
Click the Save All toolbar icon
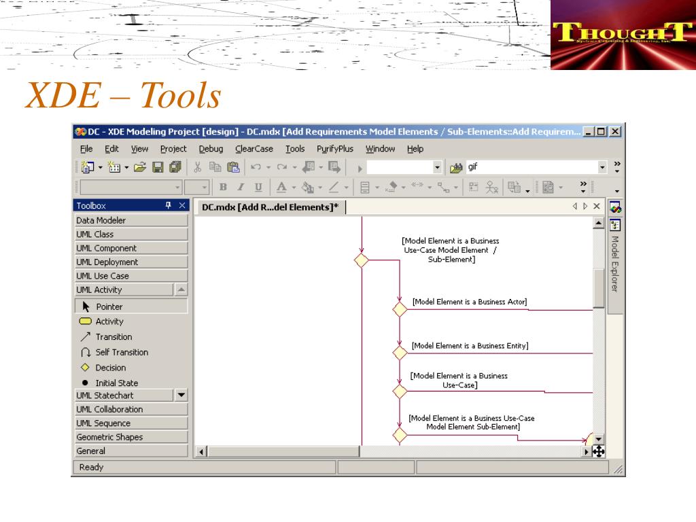pyautogui.click(x=176, y=167)
